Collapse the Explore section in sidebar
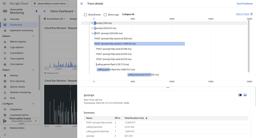Viewport: 256px width, 138px height. pyautogui.click(x=33, y=36)
